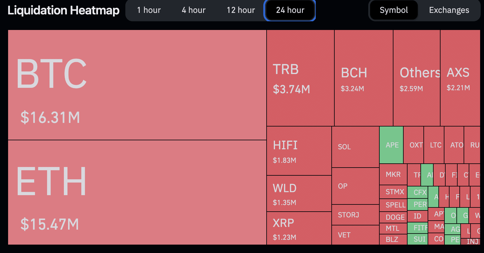
Task: Select the BCH $3.24M tile
Action: coord(364,78)
